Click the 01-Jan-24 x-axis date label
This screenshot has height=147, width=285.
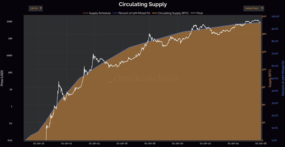pos(233,144)
